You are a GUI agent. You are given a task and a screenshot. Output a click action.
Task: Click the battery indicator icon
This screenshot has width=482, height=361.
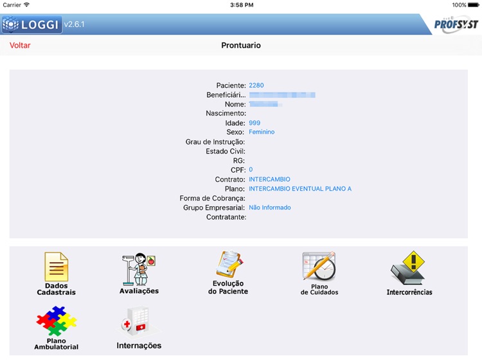[x=474, y=5]
